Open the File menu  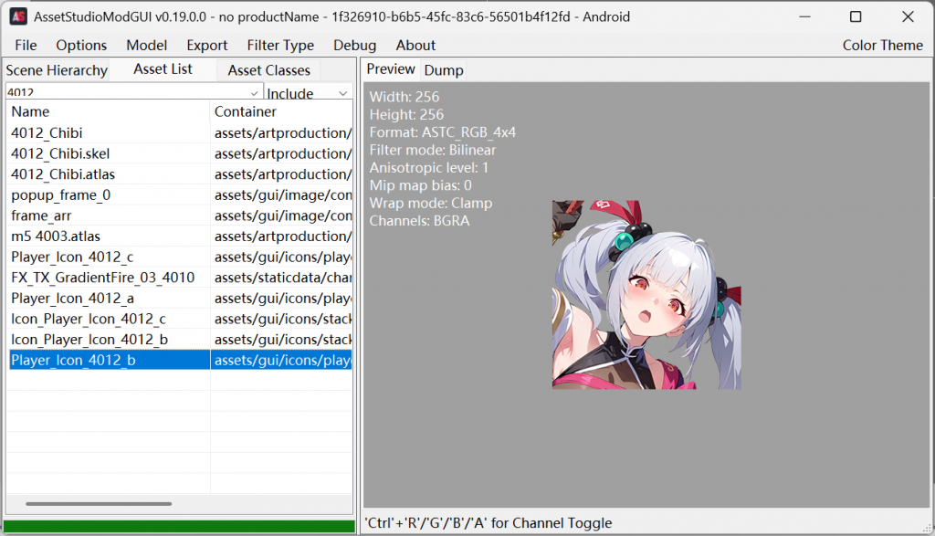26,46
